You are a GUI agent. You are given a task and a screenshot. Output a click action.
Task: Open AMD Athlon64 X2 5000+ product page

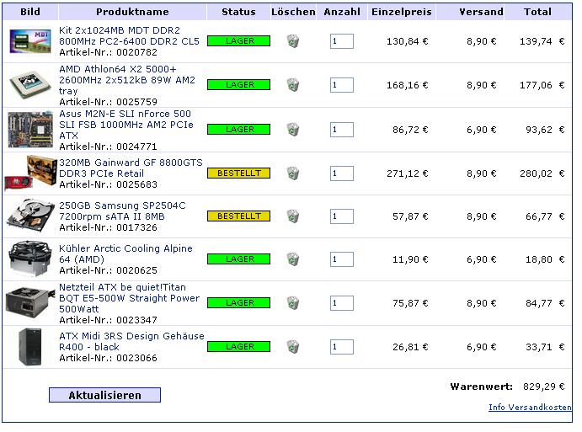coord(127,80)
